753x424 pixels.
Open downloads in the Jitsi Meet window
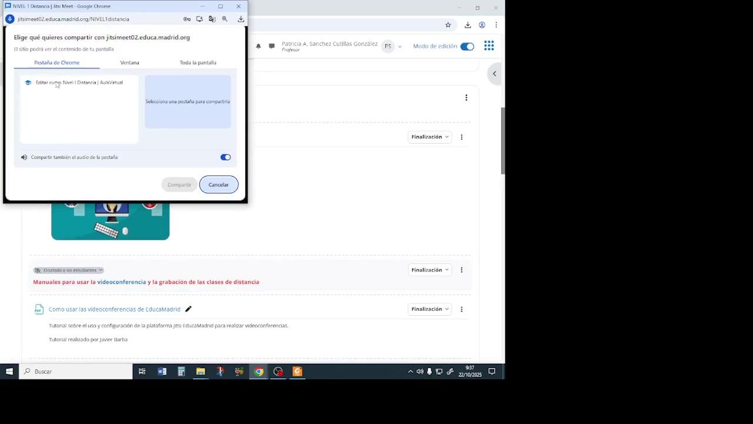[241, 19]
